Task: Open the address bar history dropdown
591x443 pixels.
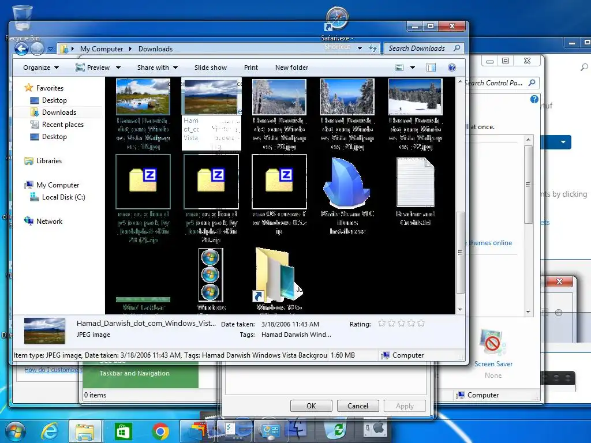Action: pyautogui.click(x=360, y=48)
